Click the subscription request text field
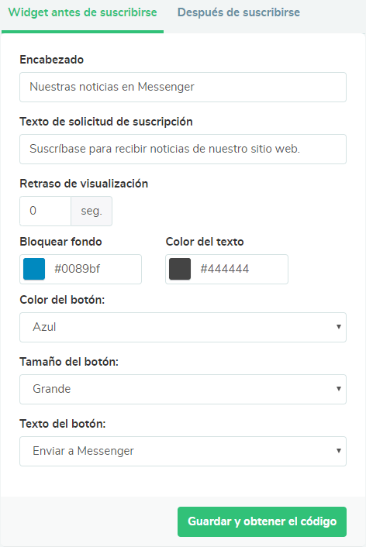The width and height of the screenshot is (366, 547). click(x=183, y=149)
